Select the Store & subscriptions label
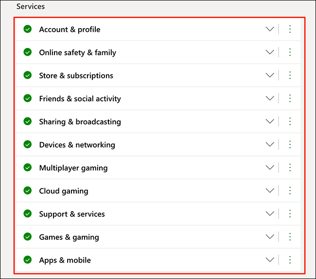316x279 pixels. pos(76,76)
